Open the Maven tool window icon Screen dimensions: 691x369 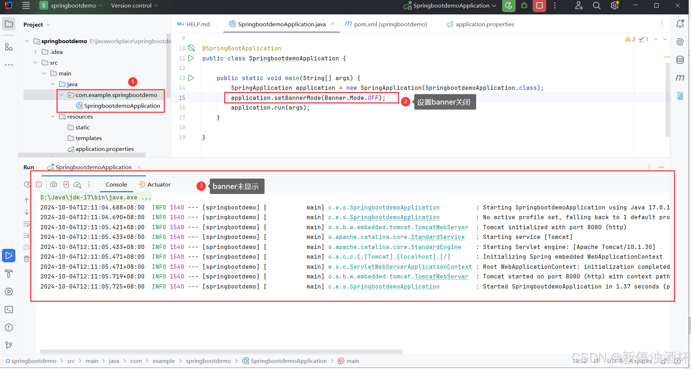[x=680, y=78]
